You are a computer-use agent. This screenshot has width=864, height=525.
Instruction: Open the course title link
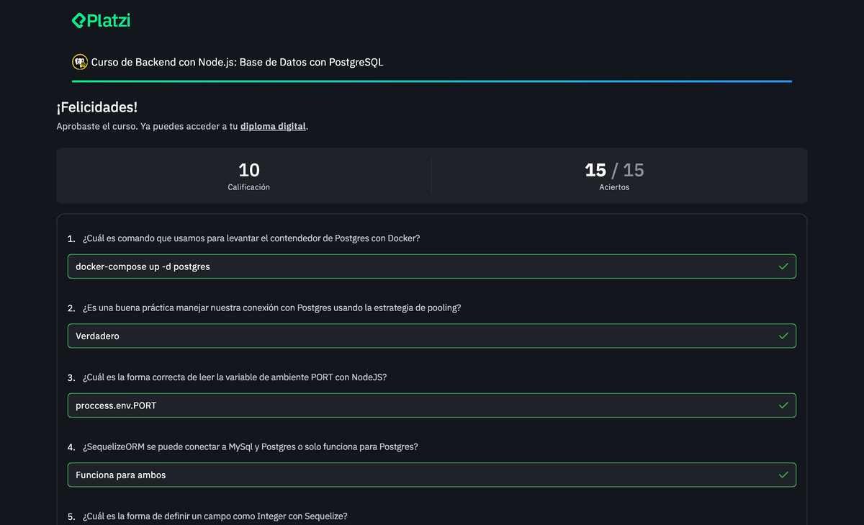click(x=237, y=62)
